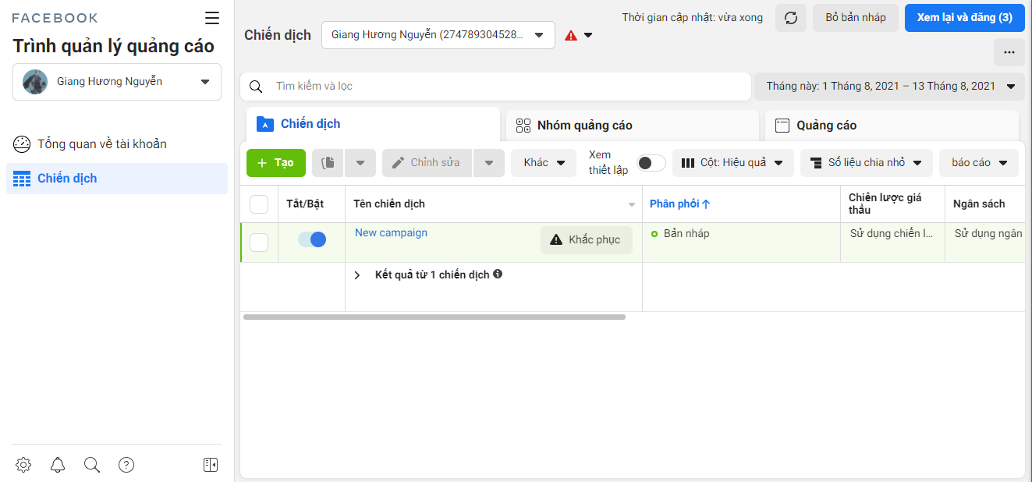Open notifications bell icon

pos(58,465)
